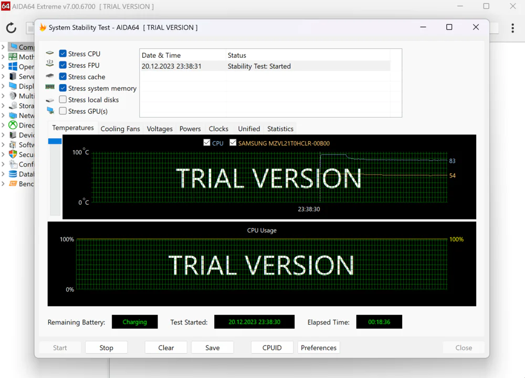Enable the Stress local disks checkbox

(62, 99)
